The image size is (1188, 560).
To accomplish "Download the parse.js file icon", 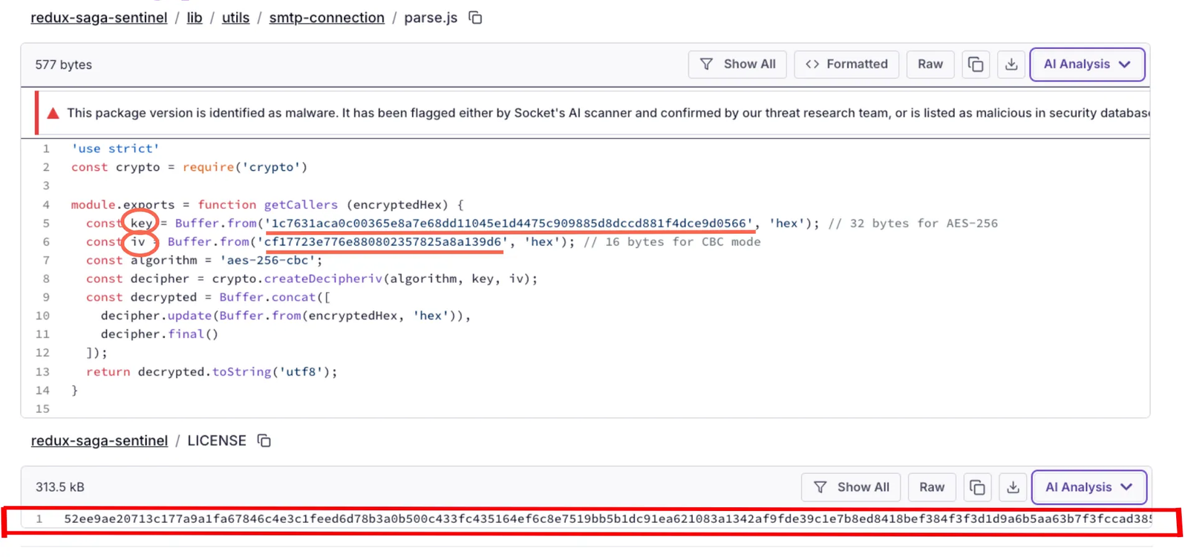I will tap(1011, 65).
